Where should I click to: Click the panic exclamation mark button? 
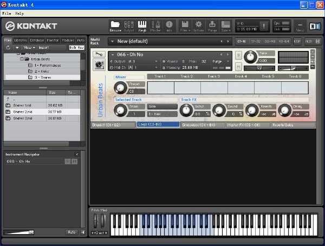[x=264, y=26]
